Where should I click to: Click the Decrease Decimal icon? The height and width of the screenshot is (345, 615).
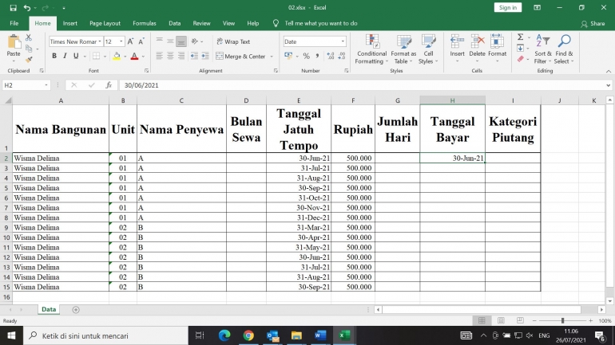click(342, 57)
